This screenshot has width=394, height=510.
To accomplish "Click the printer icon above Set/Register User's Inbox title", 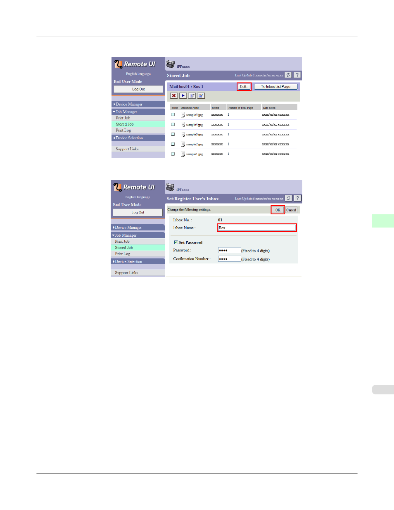I will [170, 187].
